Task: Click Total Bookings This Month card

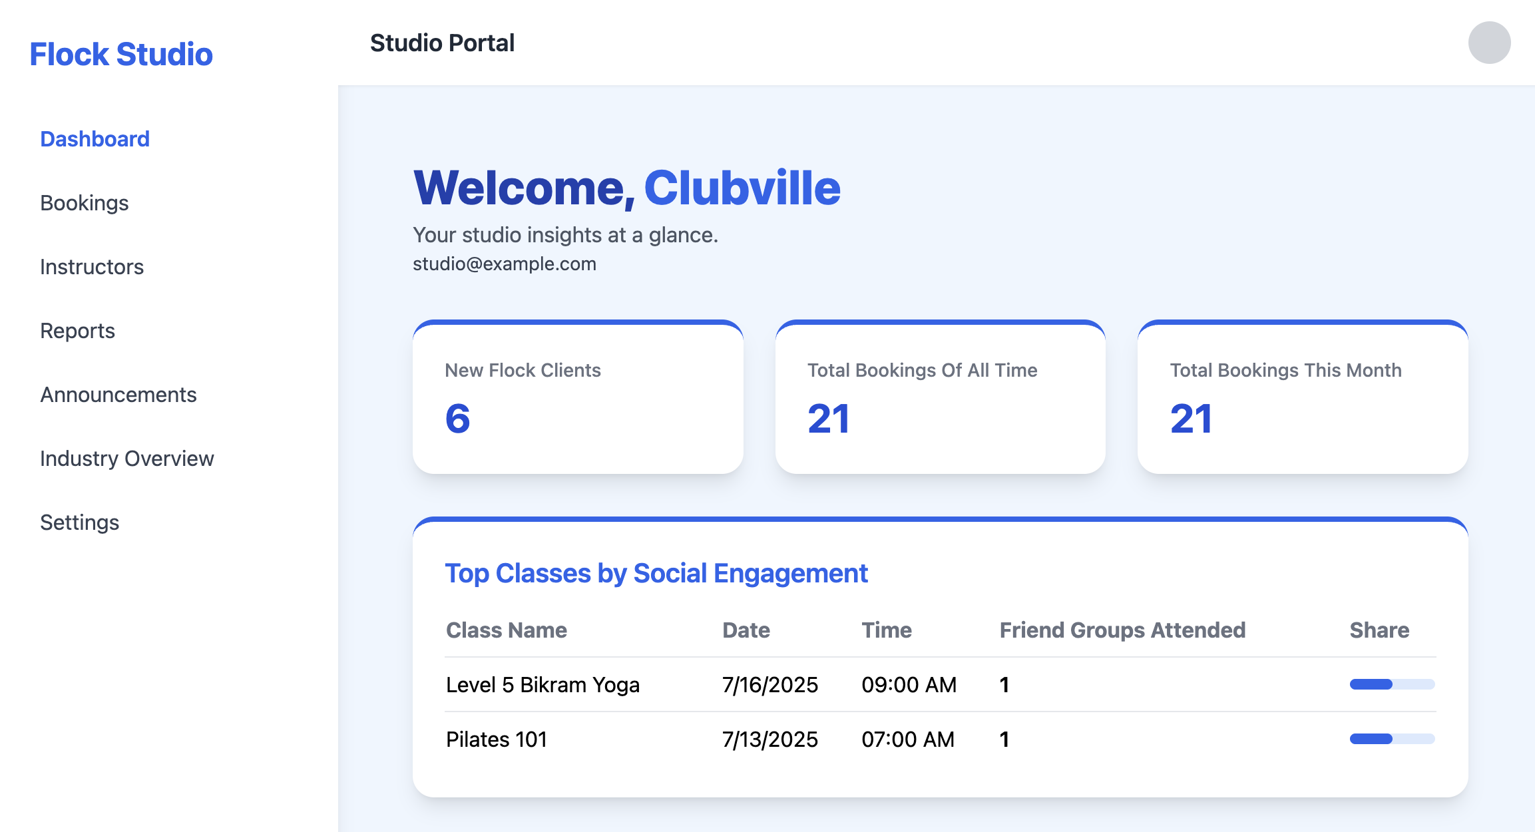Action: [x=1303, y=398]
